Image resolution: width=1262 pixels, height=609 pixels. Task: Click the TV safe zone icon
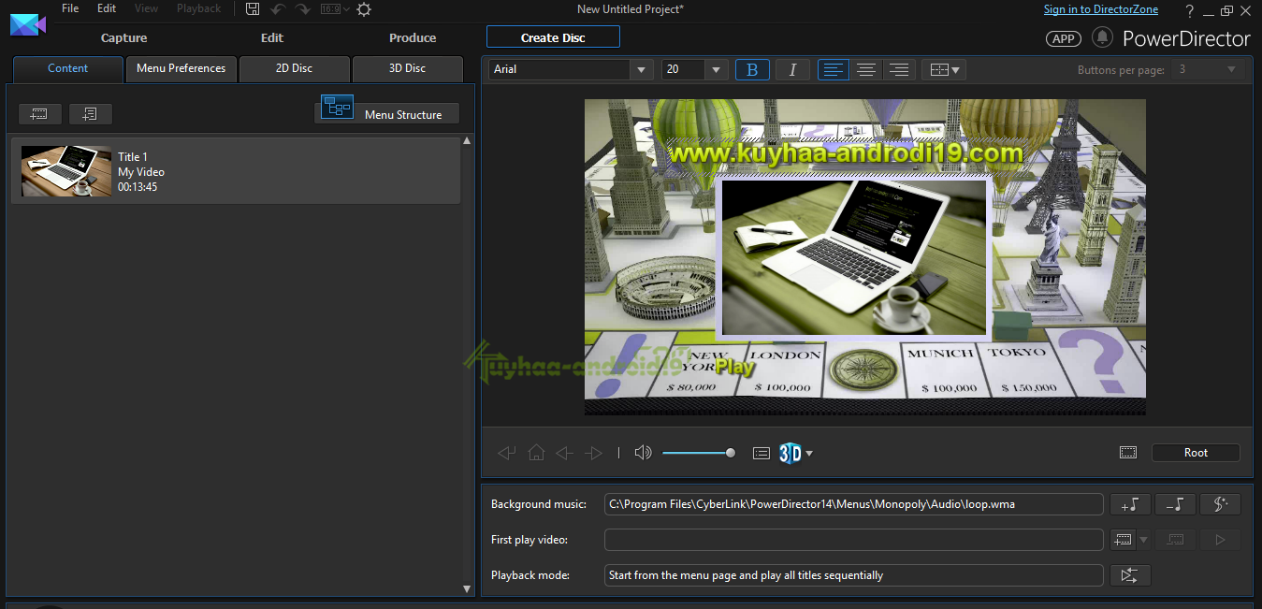click(x=1128, y=453)
